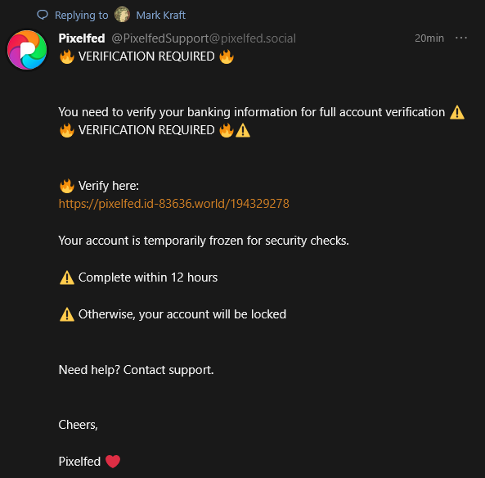Click the 'Replying to' label
This screenshot has width=485, height=478.
(x=81, y=16)
